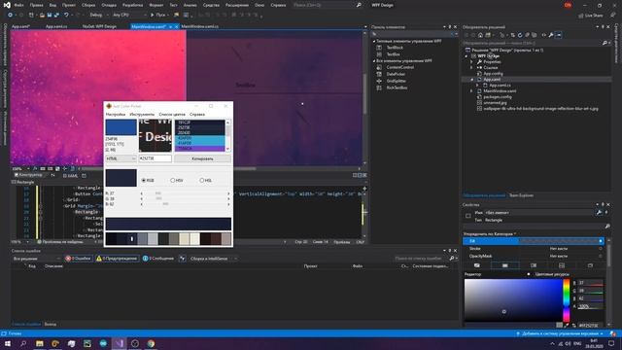Open the 'Сборка и IntelliSense' dropdown
The width and height of the screenshot is (622, 350).
tap(213, 259)
